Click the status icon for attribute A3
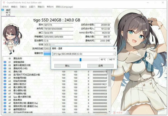The height and width of the screenshot is (116, 168). [x=5, y=81]
